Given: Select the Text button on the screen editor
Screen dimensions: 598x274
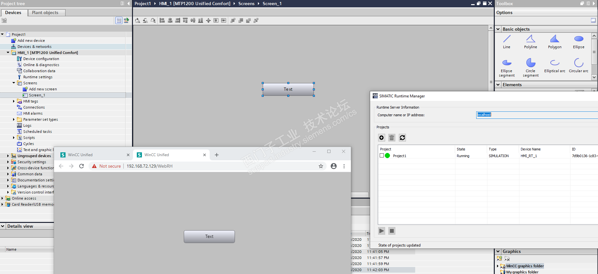Looking at the screenshot, I should tap(288, 89).
